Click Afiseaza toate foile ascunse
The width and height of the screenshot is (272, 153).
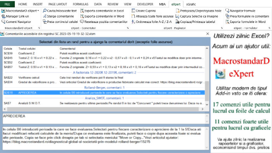click(152, 16)
